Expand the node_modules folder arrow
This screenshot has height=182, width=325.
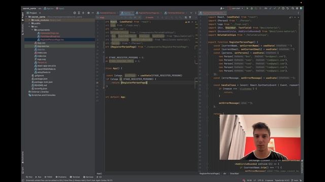tap(29, 20)
